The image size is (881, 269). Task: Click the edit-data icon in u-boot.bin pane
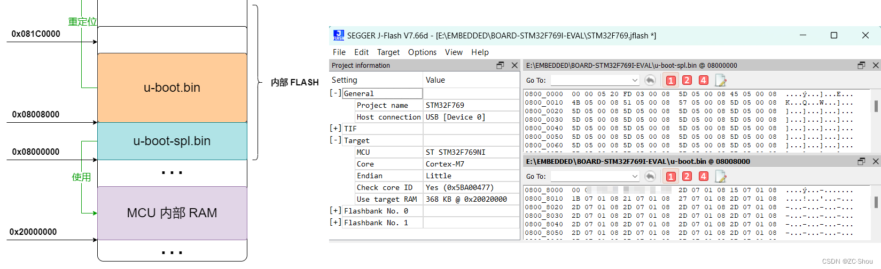click(721, 177)
